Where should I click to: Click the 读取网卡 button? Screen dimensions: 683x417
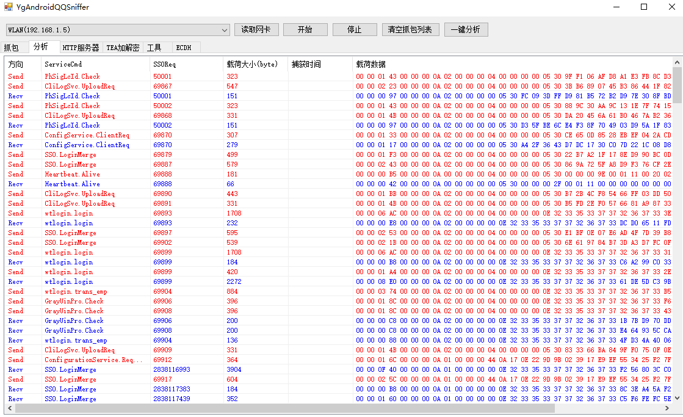(256, 30)
